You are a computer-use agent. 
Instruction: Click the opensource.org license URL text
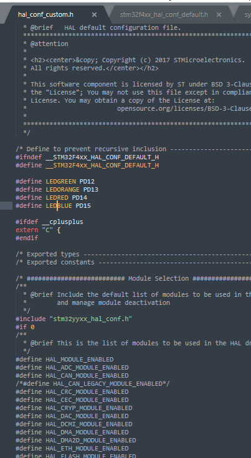184,109
